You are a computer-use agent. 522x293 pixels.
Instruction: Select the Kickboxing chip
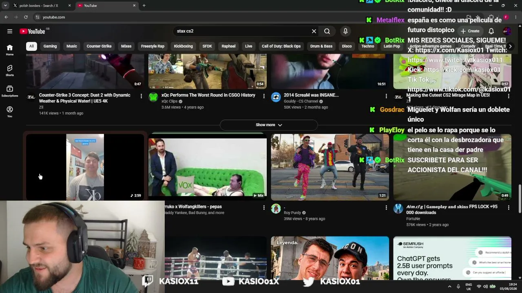[184, 46]
